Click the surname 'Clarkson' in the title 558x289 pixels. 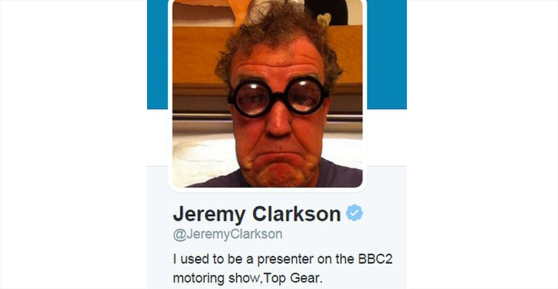(x=296, y=214)
